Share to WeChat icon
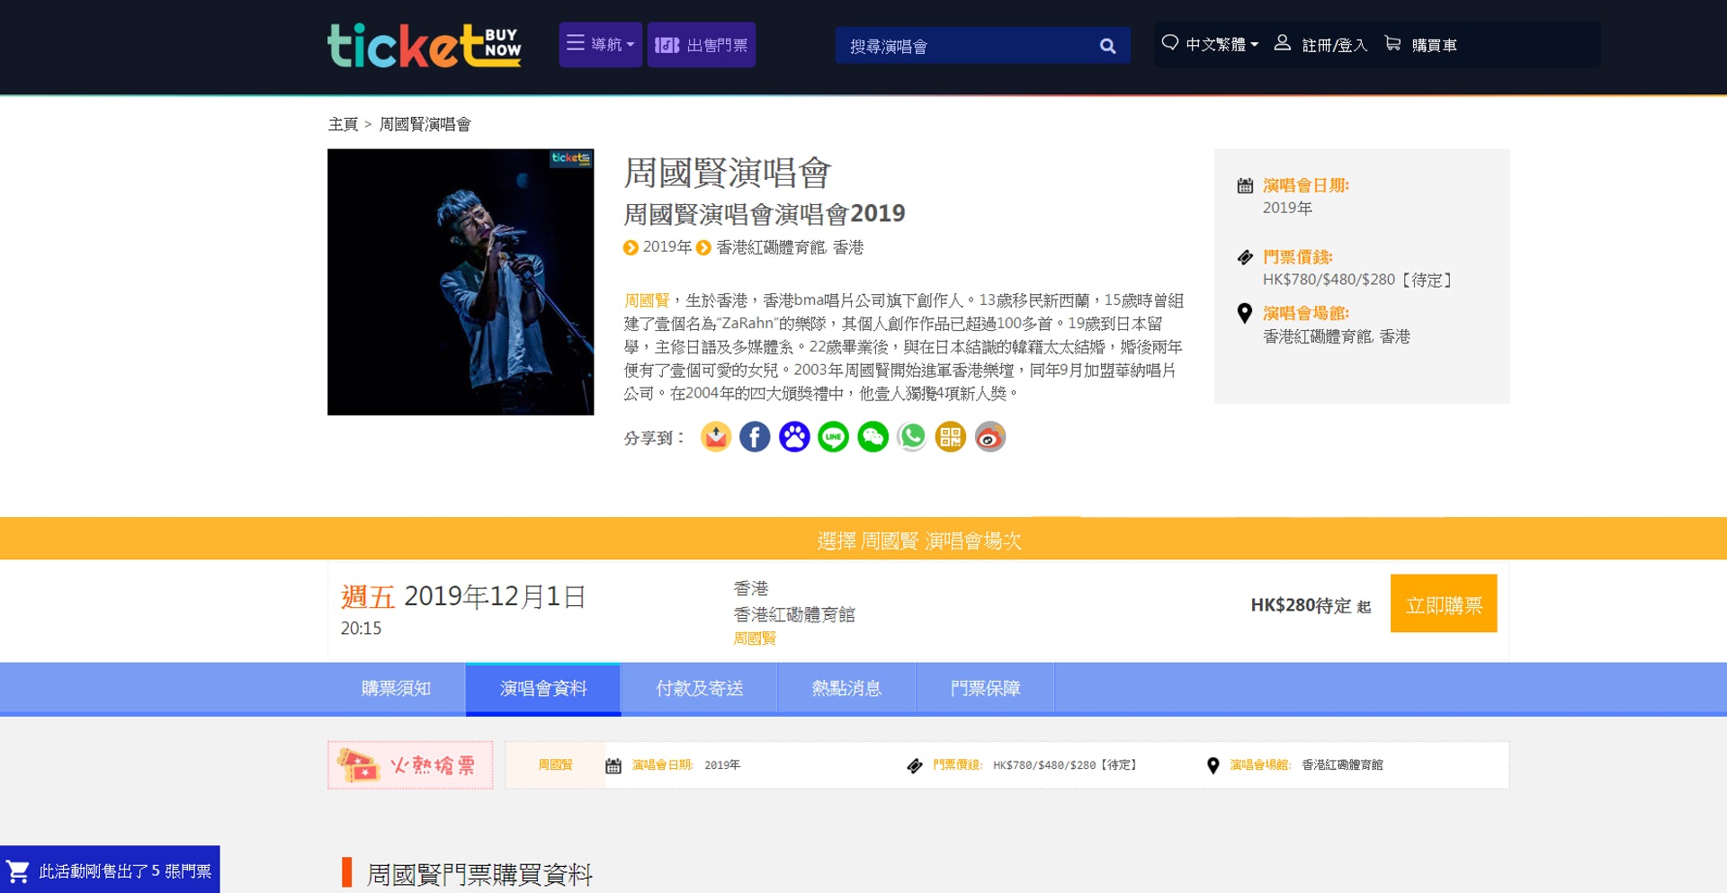1727x893 pixels. [x=872, y=437]
